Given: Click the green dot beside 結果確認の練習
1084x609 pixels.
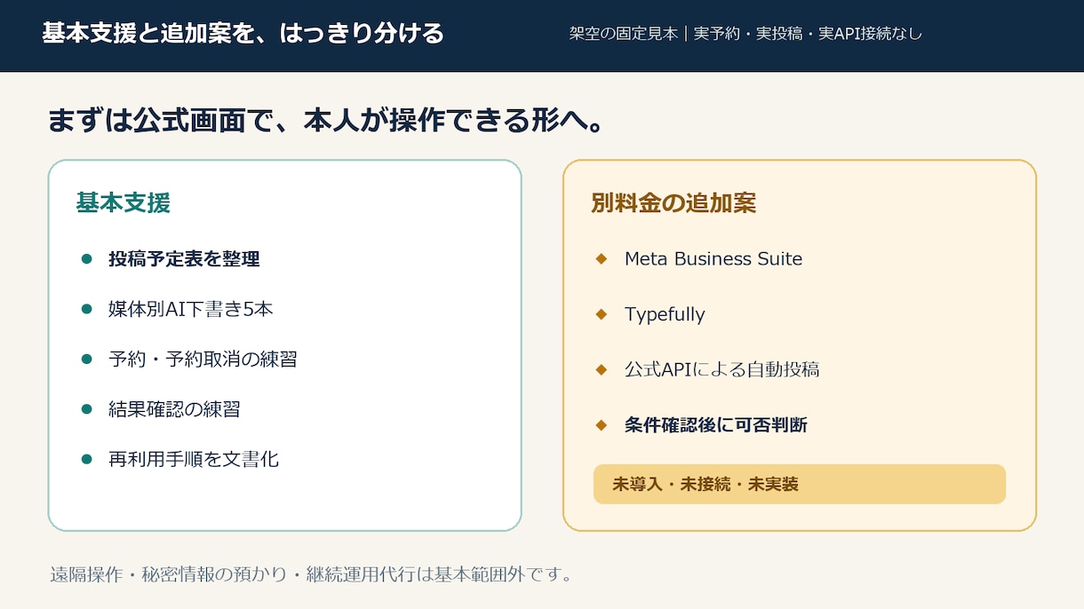Looking at the screenshot, I should pyautogui.click(x=87, y=409).
